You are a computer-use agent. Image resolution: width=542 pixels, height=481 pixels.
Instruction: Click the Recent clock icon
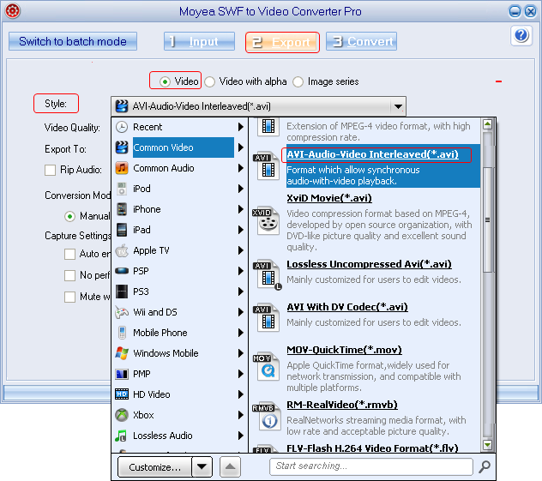(122, 127)
